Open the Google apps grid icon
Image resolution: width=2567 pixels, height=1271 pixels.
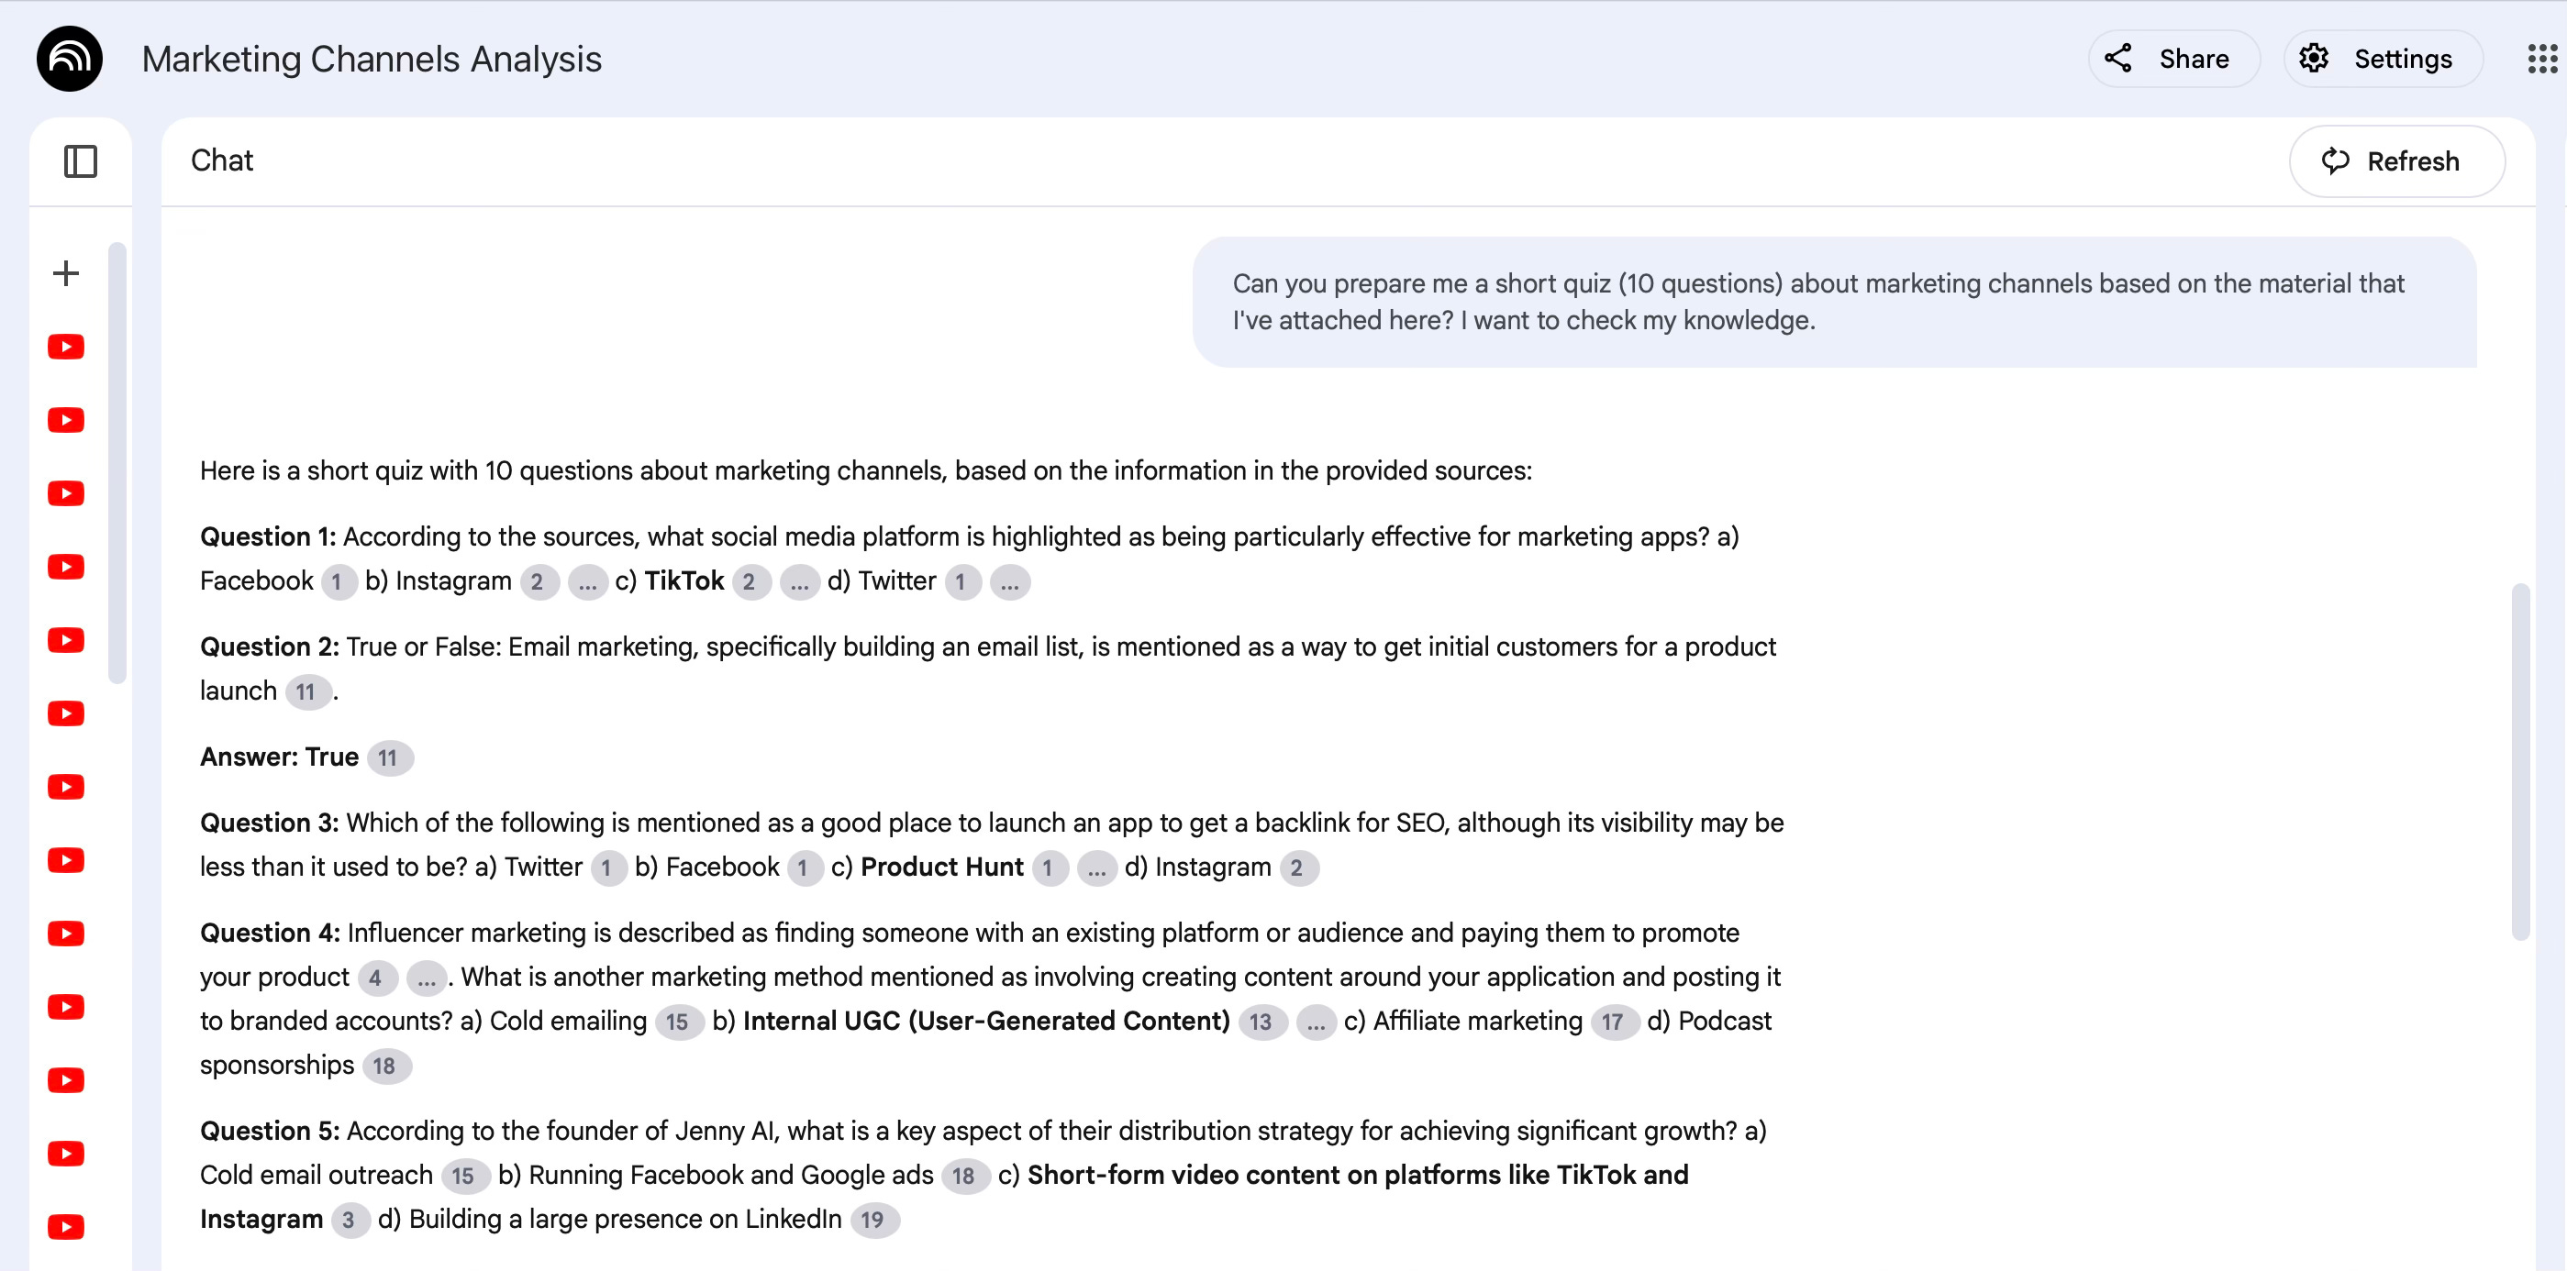pos(2542,59)
